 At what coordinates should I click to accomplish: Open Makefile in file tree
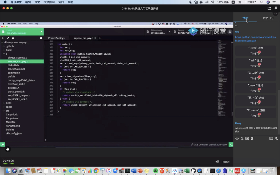(x=11, y=122)
